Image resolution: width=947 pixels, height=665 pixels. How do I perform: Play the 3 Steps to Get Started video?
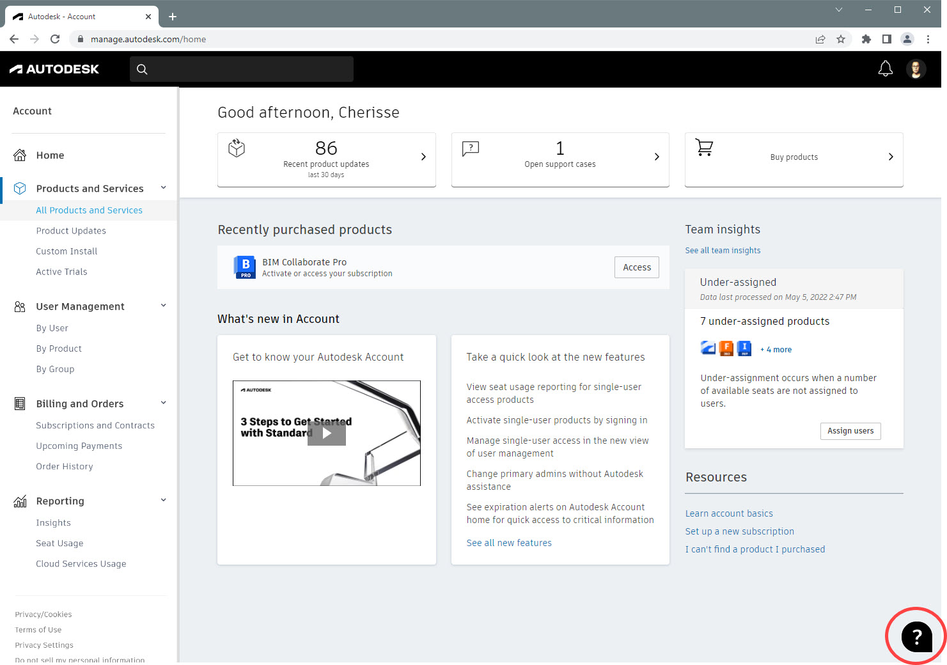tap(327, 433)
